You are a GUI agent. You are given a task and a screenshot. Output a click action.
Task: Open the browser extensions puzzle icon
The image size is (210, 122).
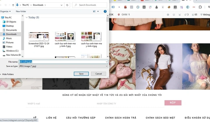200,7
